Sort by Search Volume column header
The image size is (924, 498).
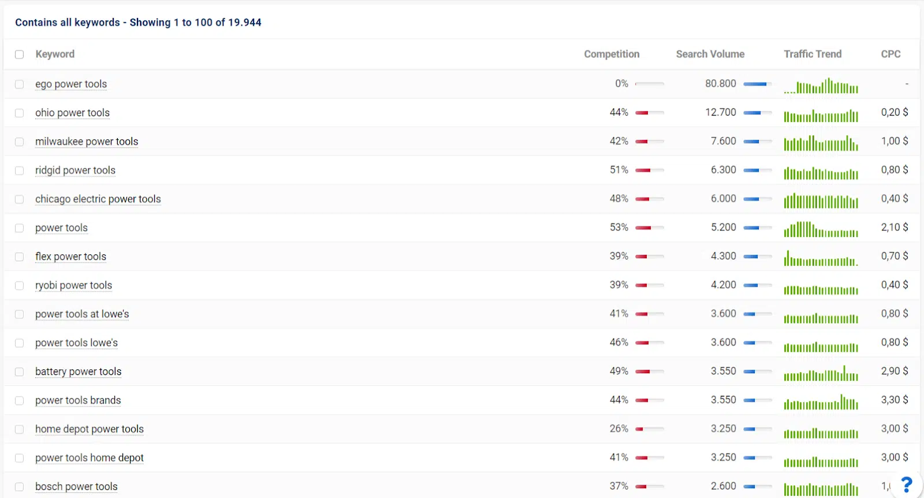(710, 54)
